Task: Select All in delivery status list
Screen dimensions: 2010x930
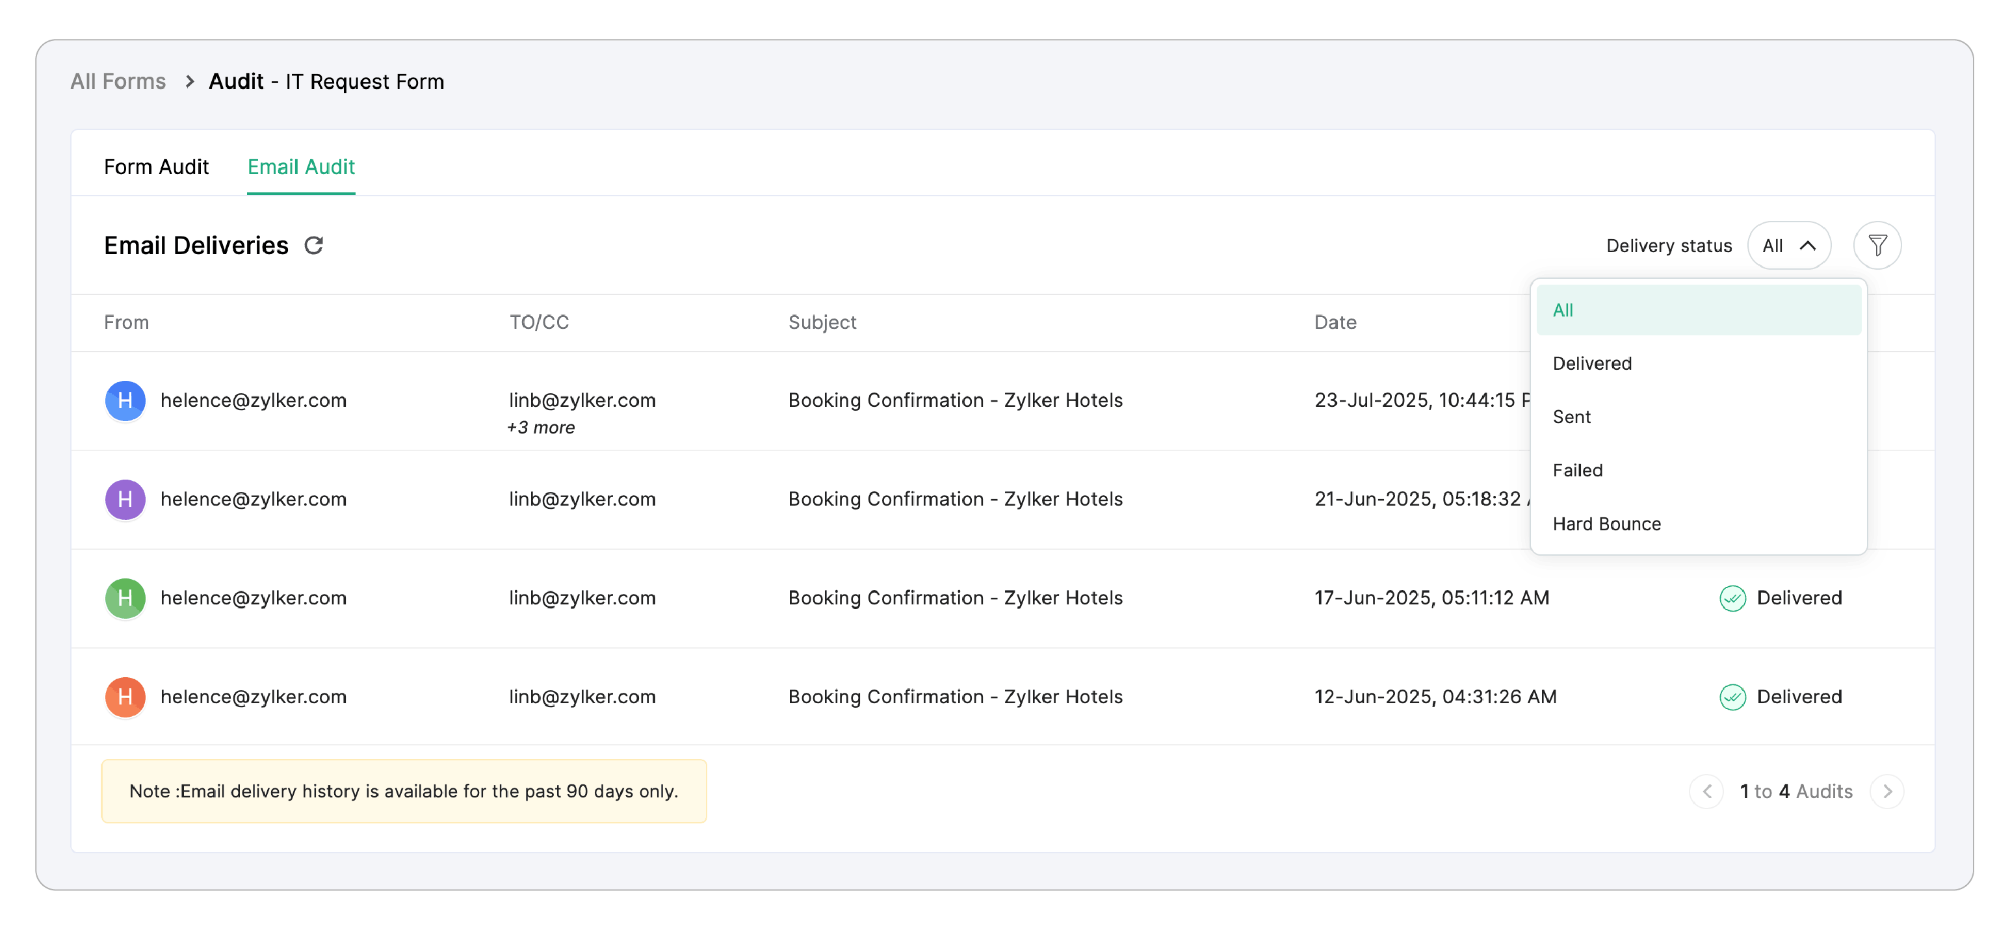Action: (1698, 311)
